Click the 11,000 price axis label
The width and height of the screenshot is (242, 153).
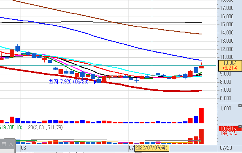pyautogui.click(x=227, y=57)
